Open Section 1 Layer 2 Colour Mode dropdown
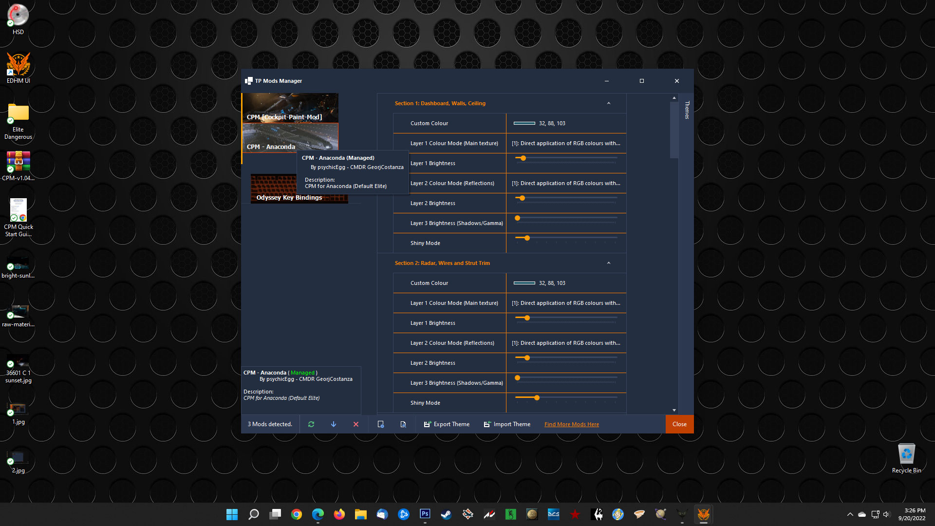The height and width of the screenshot is (526, 935). coord(566,183)
